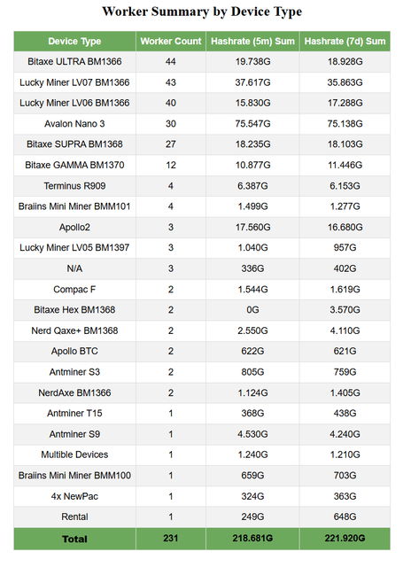Click the Rental device cell
The image size is (403, 567).
(x=74, y=517)
